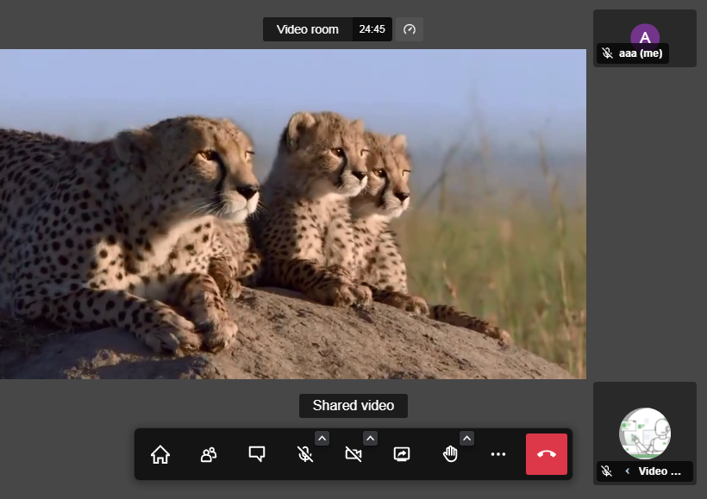Raise your hand
The image size is (707, 499).
450,454
